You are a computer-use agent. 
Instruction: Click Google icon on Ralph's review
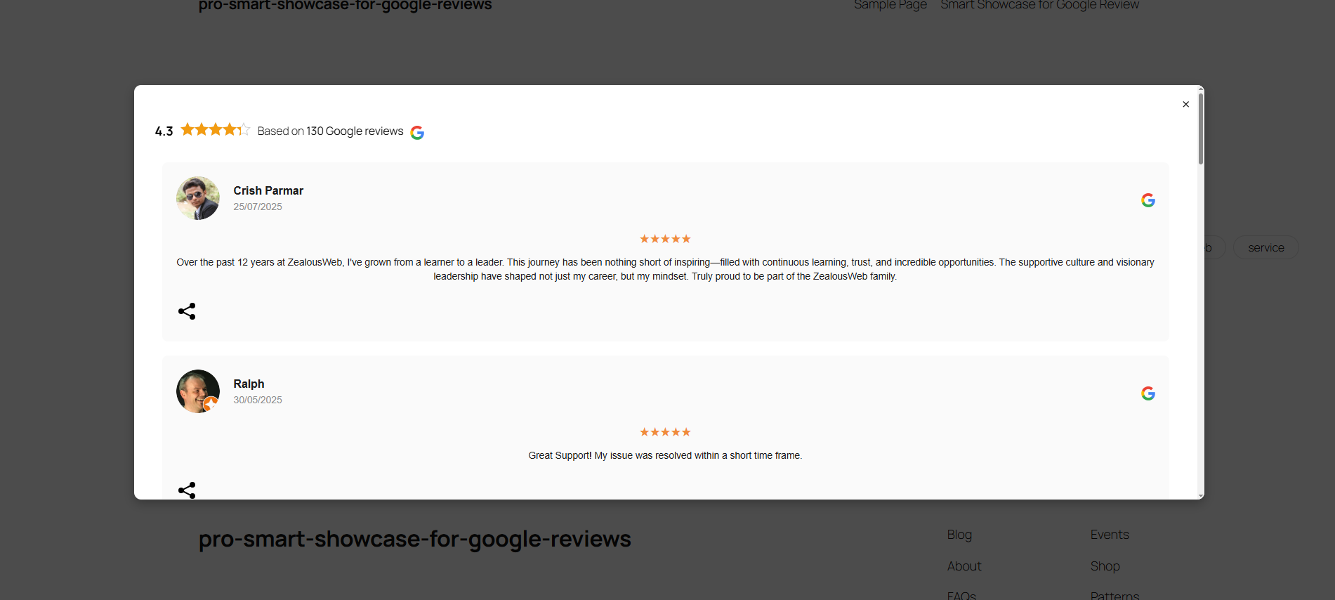[x=1147, y=393]
